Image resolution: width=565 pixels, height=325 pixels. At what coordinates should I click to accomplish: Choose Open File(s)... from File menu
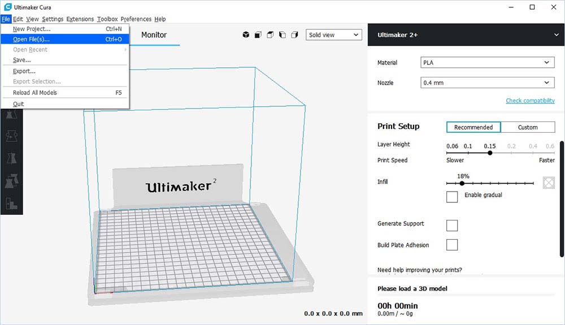32,40
